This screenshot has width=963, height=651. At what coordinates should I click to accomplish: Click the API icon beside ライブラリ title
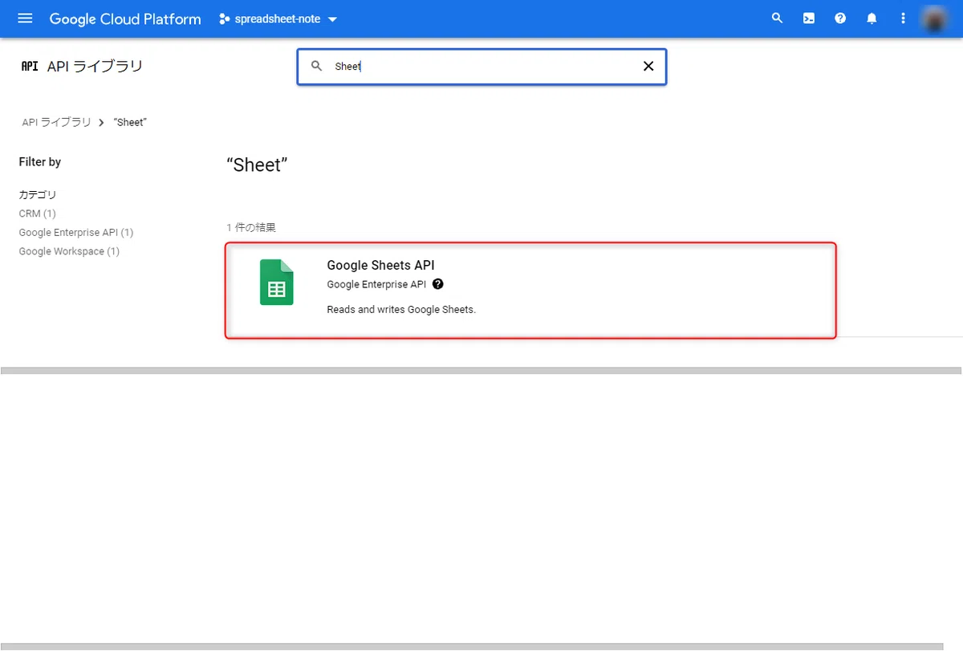(30, 67)
